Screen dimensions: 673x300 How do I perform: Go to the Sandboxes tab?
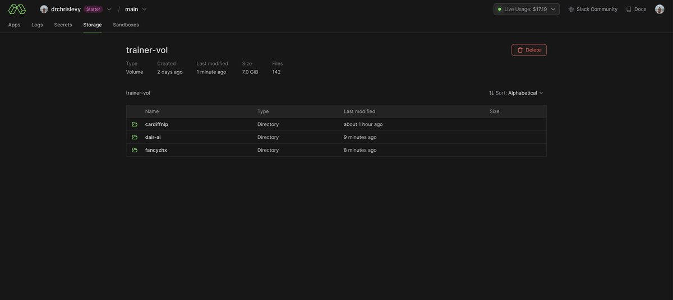[126, 25]
